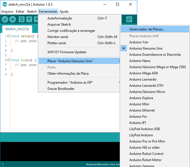
Task: Expand the Placa submenu entry
Action: (x=80, y=61)
